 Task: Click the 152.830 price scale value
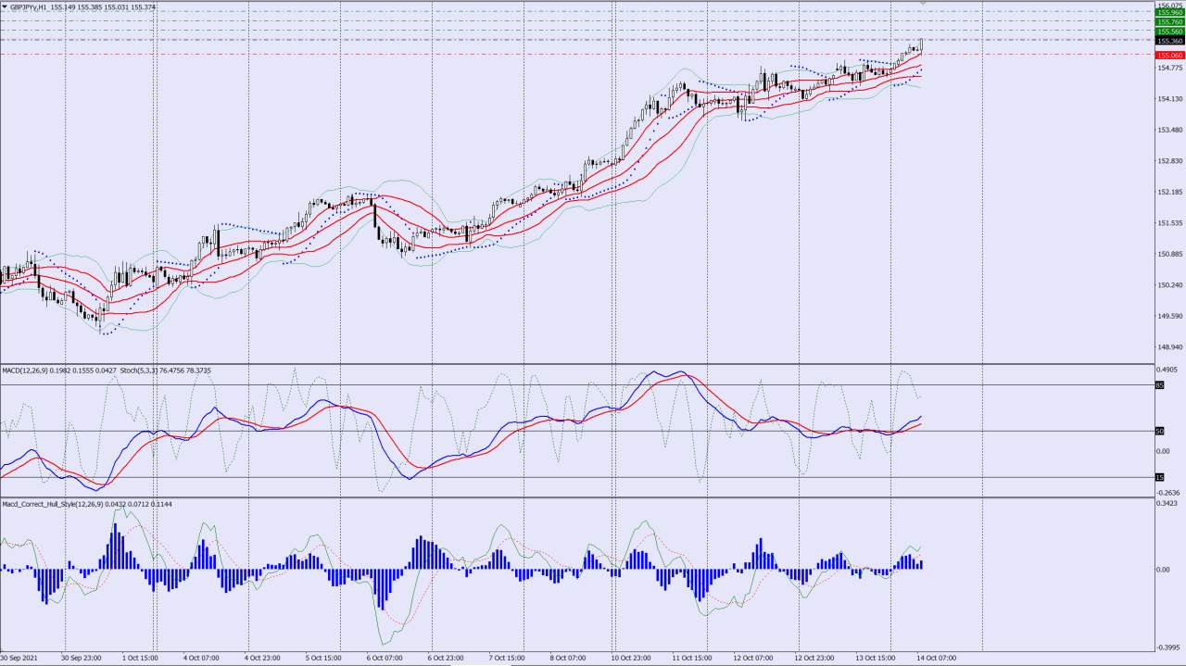pyautogui.click(x=1170, y=161)
